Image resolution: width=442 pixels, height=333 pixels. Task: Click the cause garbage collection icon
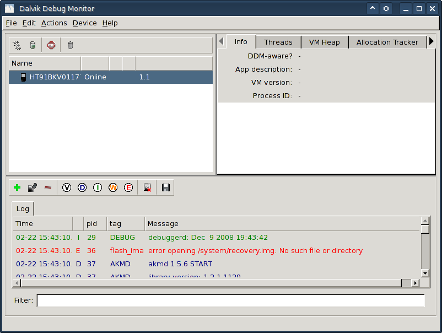[70, 45]
